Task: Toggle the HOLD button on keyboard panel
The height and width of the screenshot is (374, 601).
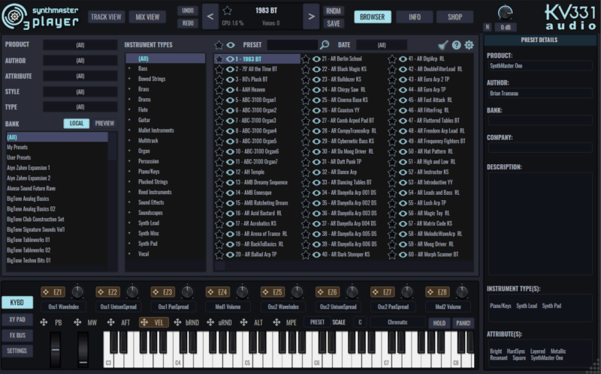Action: point(439,323)
